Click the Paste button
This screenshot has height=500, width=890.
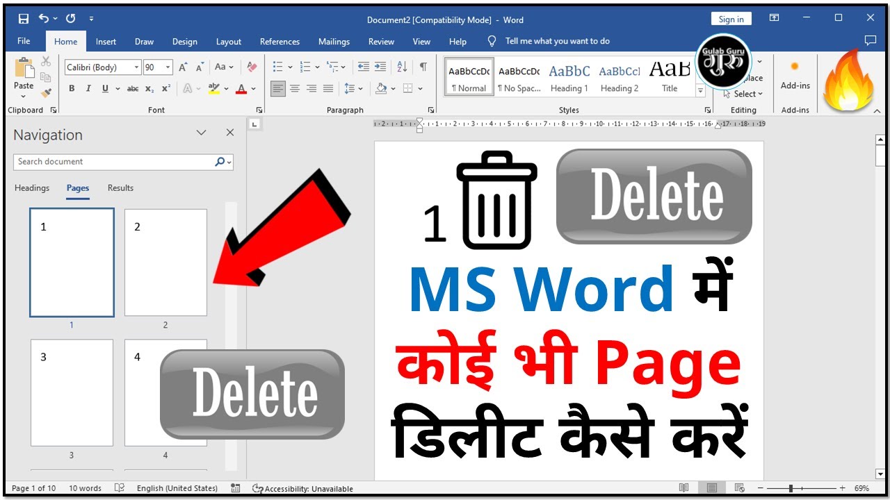(x=24, y=76)
